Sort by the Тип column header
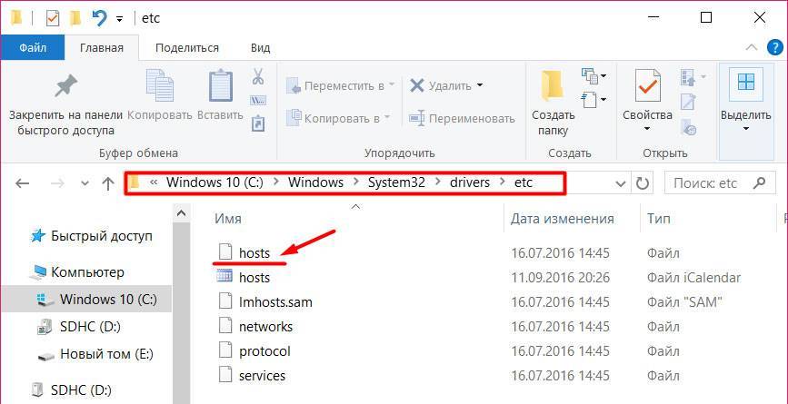This screenshot has width=788, height=404. pos(658,219)
